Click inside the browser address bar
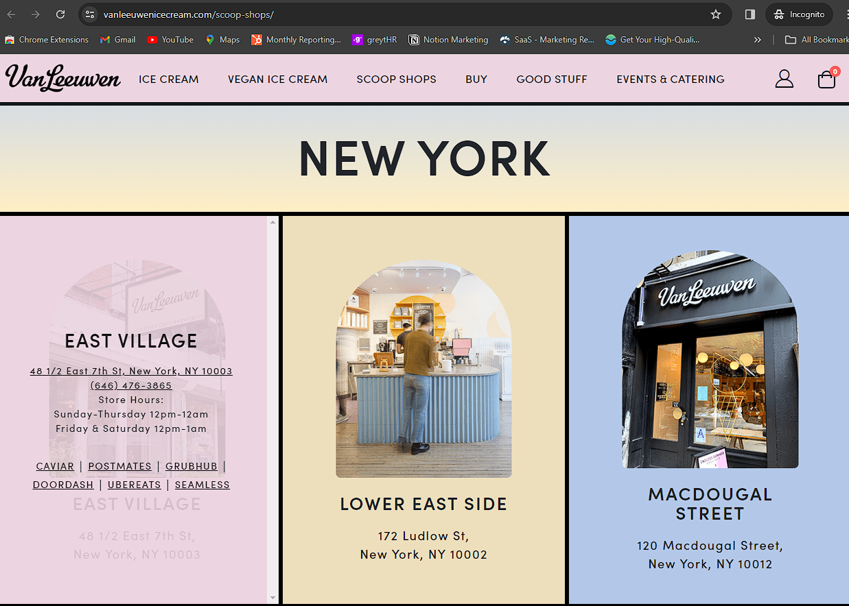The width and height of the screenshot is (849, 606). pyautogui.click(x=275, y=14)
